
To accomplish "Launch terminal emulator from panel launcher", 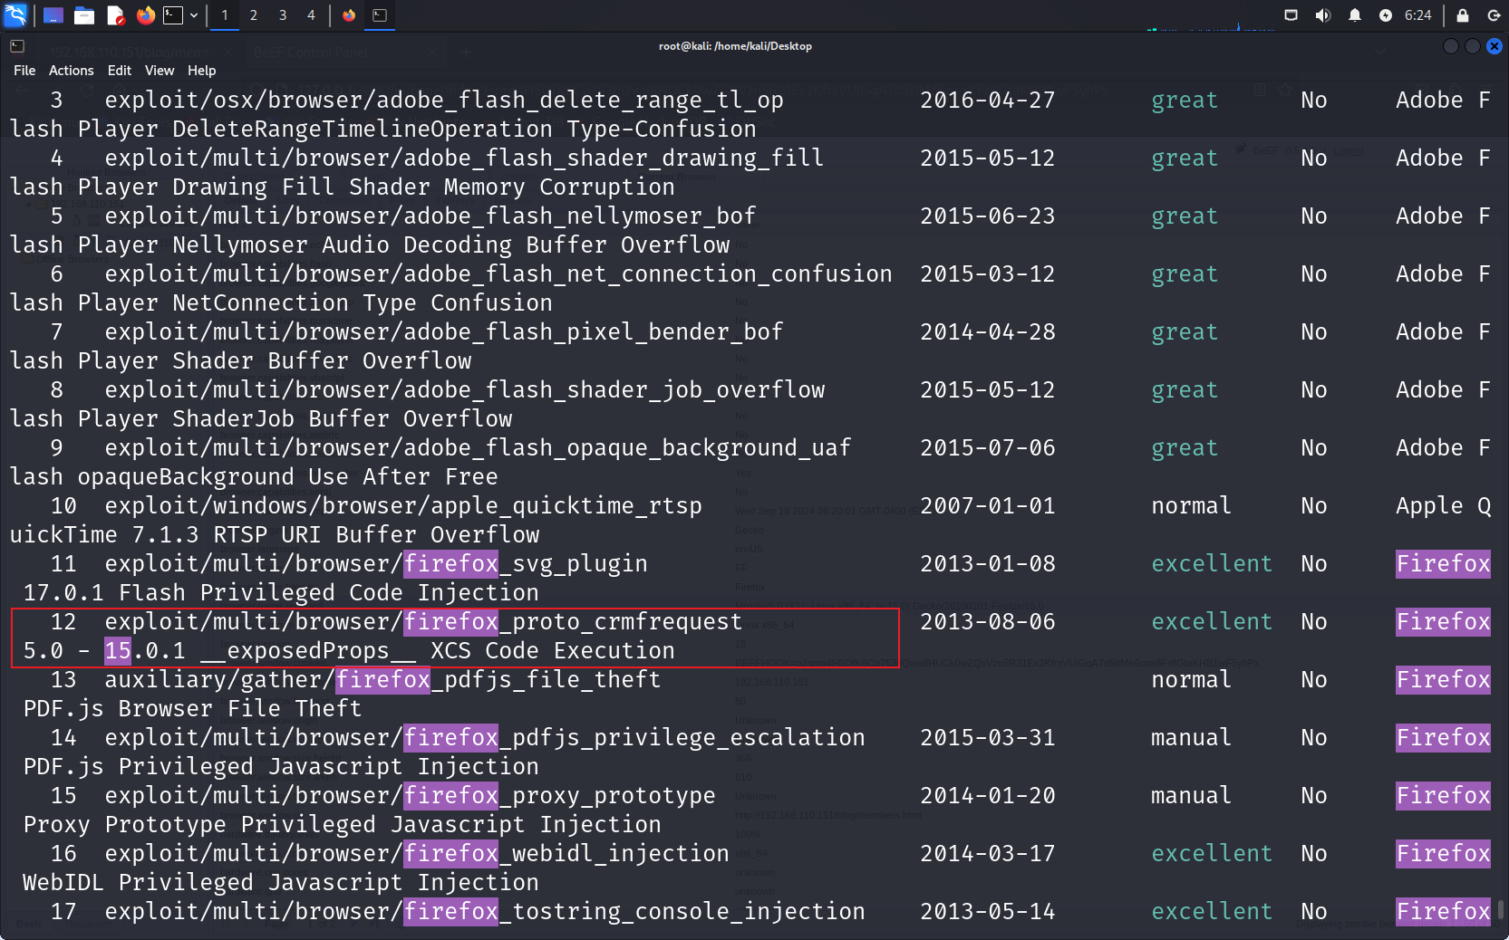I will point(173,14).
